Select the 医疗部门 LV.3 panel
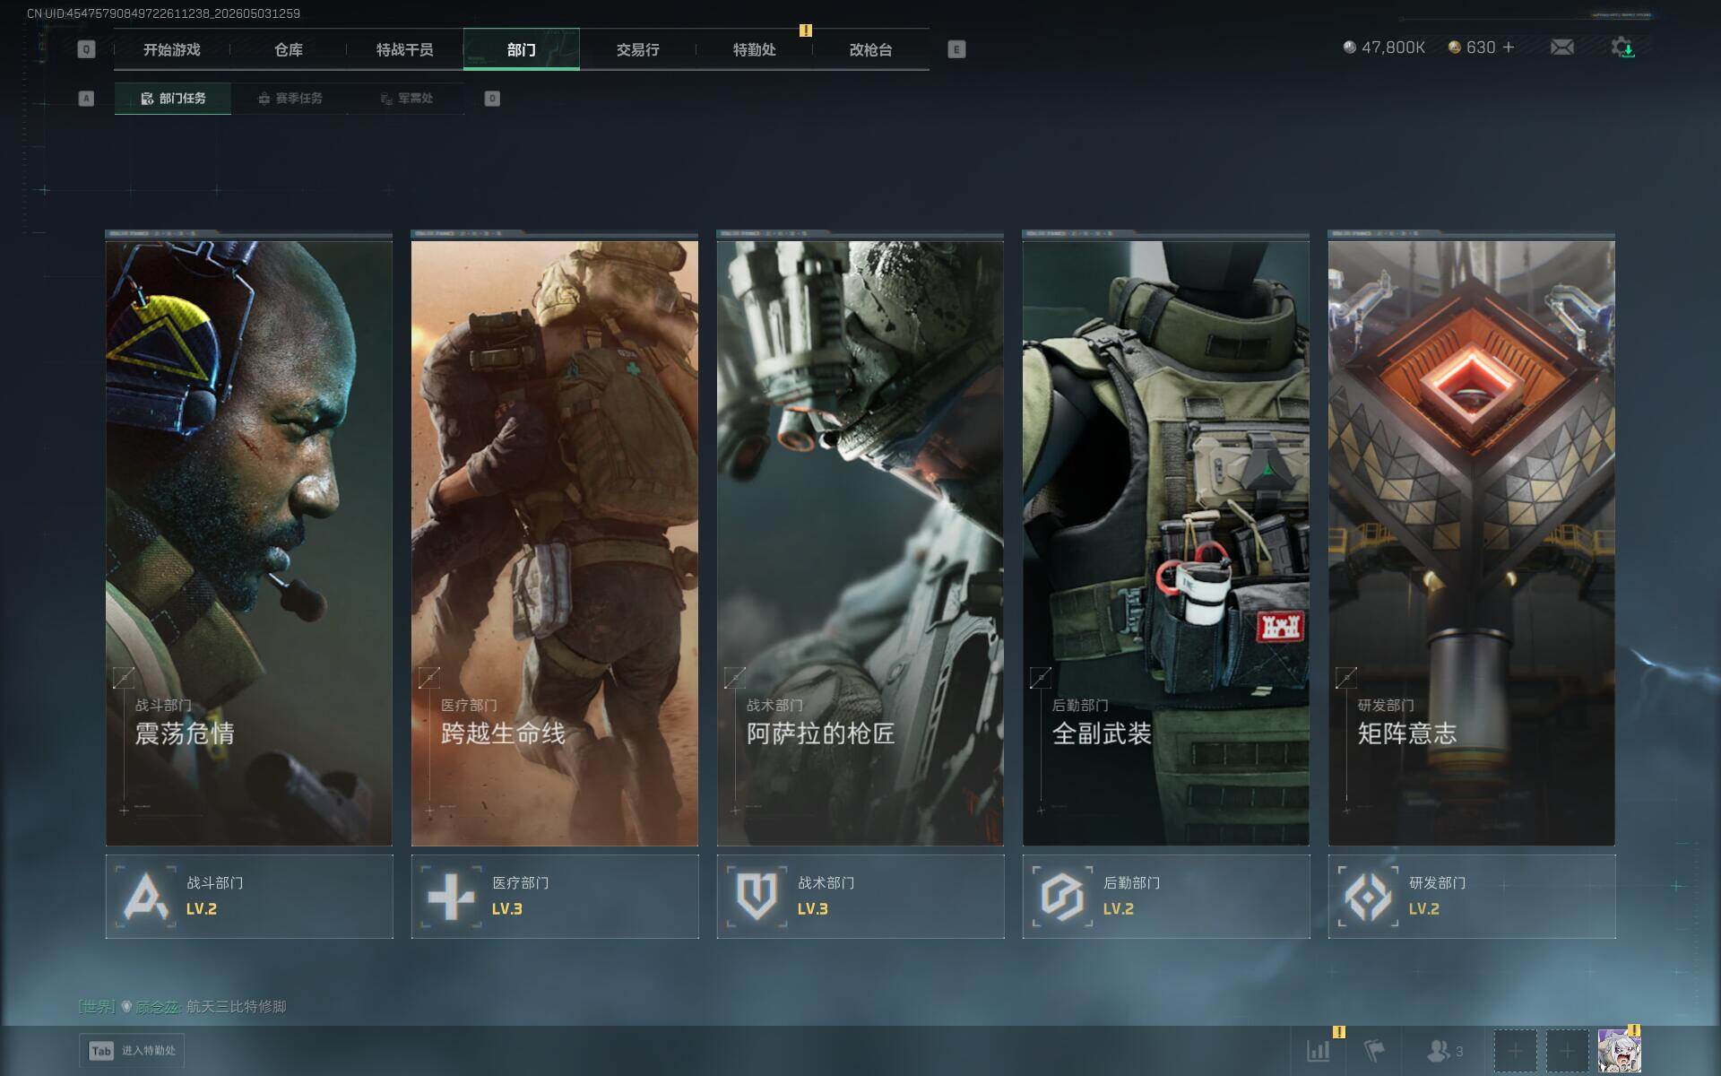 point(555,897)
